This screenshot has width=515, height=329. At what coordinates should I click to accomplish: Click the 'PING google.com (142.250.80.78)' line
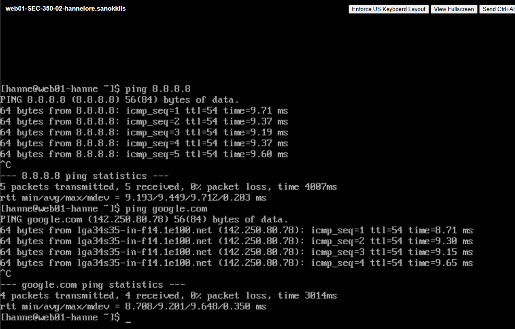coord(144,220)
